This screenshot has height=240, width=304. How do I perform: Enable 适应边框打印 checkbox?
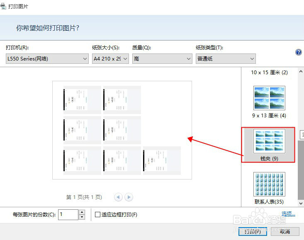point(97,214)
